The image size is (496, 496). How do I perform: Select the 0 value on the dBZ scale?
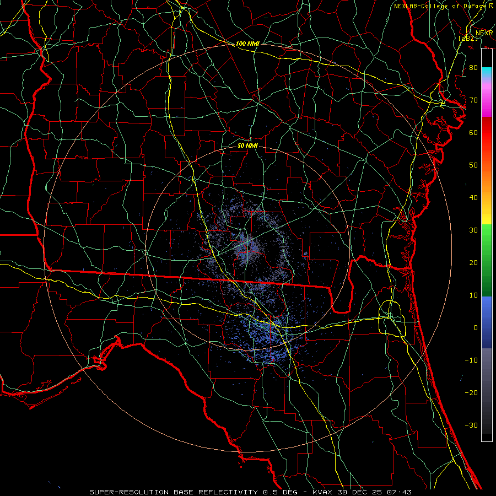point(476,328)
